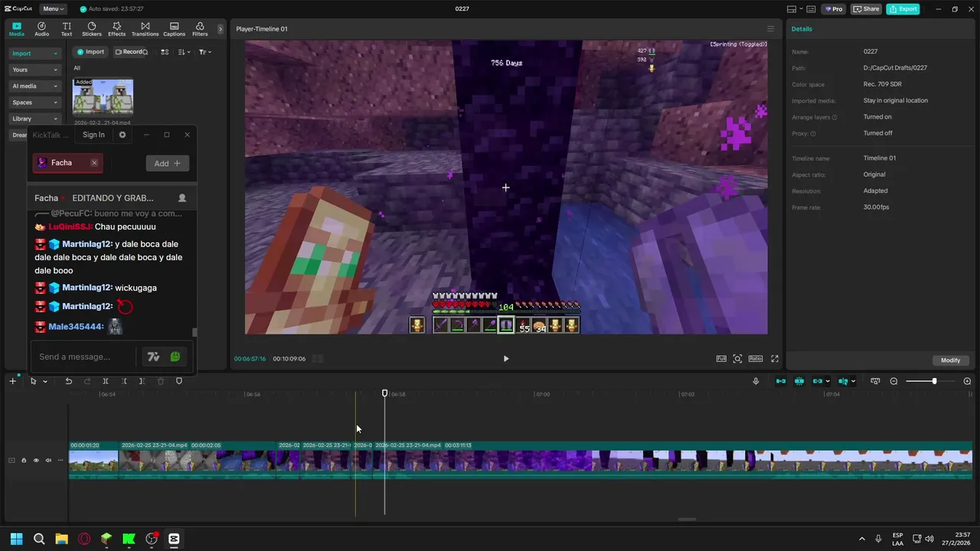
Task: Toggle main track magnet
Action: 781,381
